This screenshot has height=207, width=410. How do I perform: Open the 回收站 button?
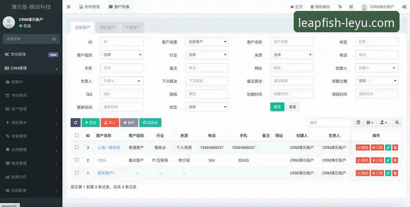(x=150, y=122)
